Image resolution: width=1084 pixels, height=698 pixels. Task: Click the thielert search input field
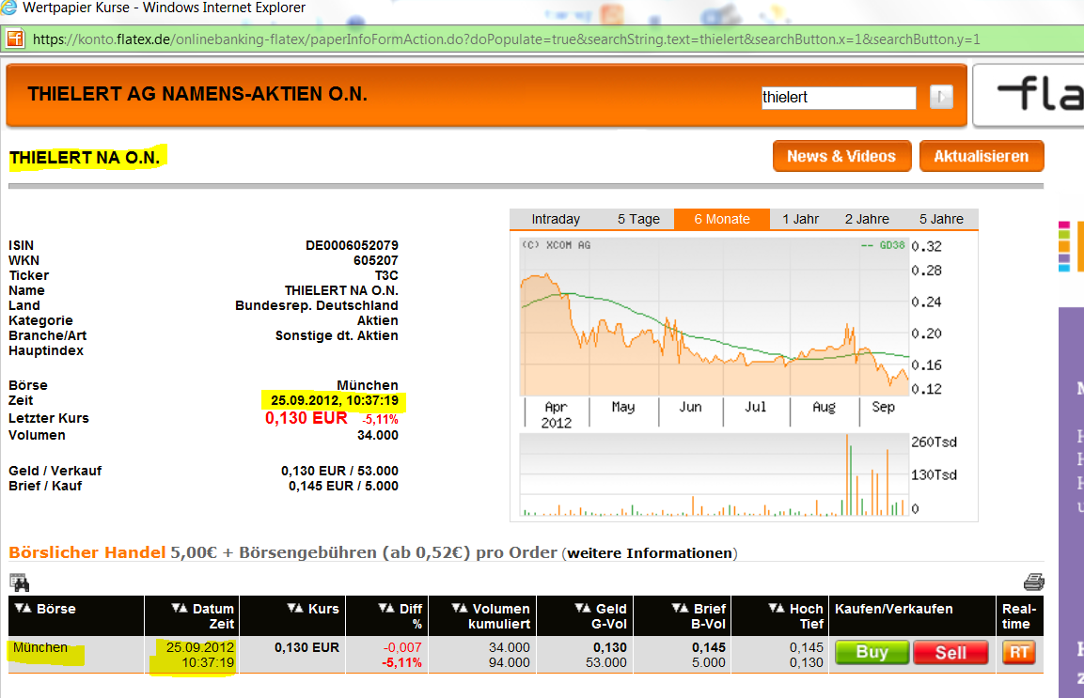[838, 98]
